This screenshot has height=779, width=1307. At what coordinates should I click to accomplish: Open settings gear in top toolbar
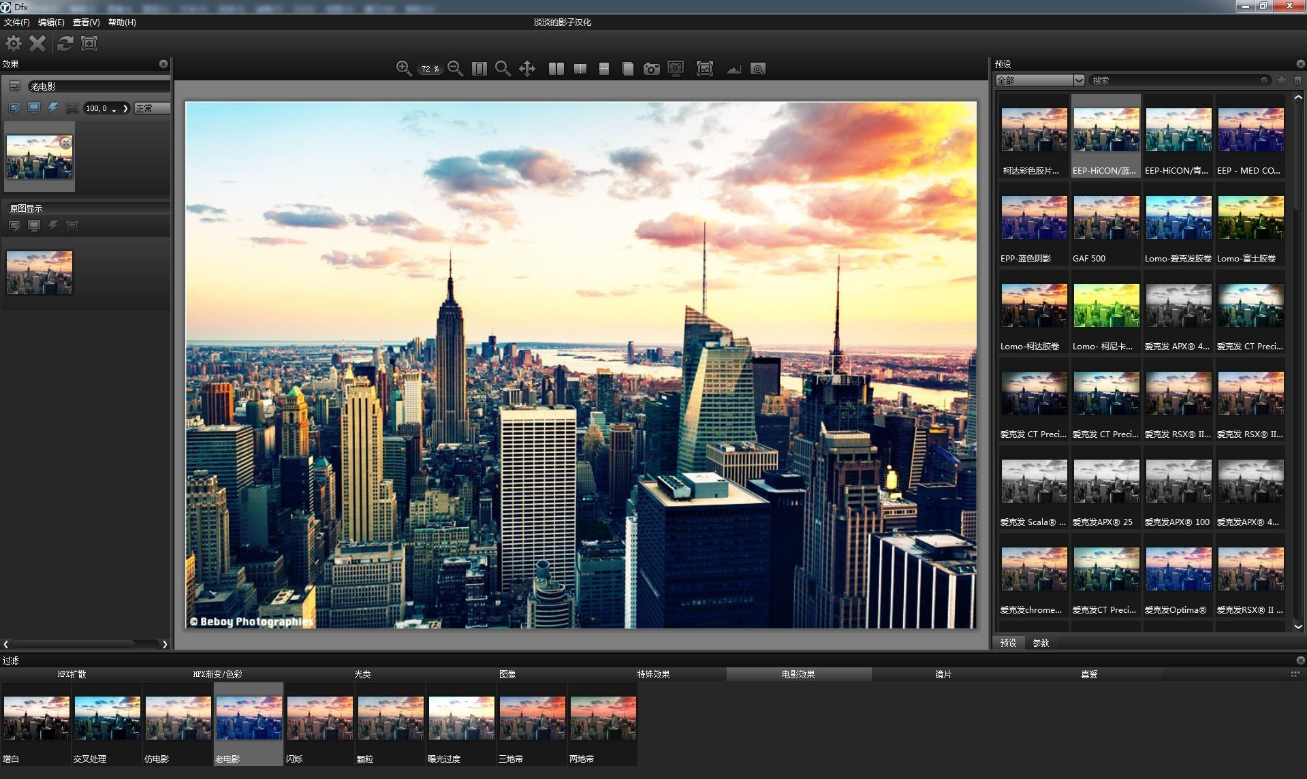click(14, 44)
